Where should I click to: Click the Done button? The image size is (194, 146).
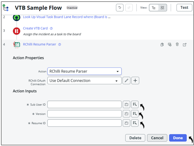click(178, 138)
